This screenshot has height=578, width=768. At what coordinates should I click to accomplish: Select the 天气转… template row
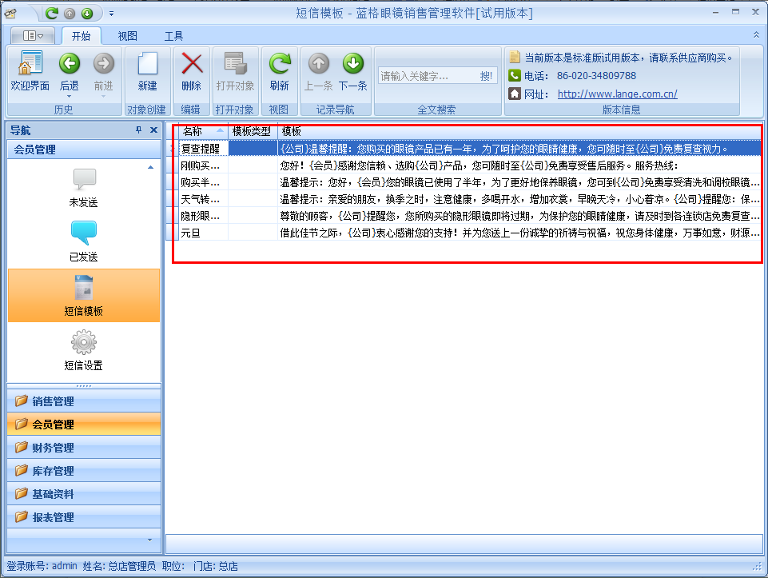[465, 199]
